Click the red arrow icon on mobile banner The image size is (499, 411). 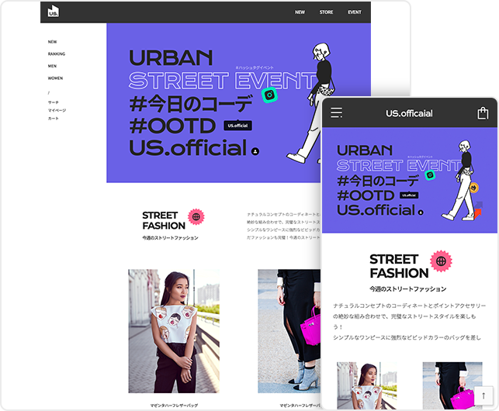pos(478,213)
